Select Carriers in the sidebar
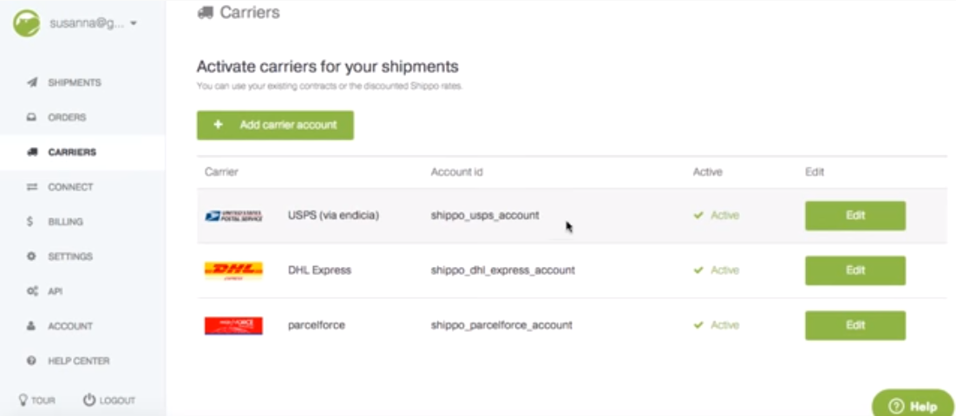The height and width of the screenshot is (416, 956). click(x=72, y=152)
